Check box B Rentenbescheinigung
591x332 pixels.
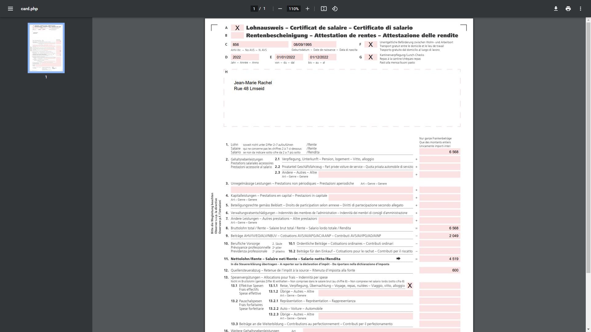(x=237, y=35)
